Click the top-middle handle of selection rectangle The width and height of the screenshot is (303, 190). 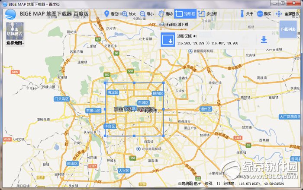[134, 82]
